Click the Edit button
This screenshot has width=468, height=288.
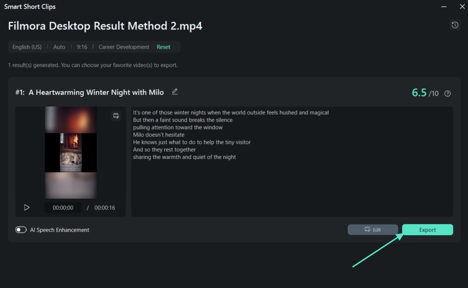click(372, 230)
